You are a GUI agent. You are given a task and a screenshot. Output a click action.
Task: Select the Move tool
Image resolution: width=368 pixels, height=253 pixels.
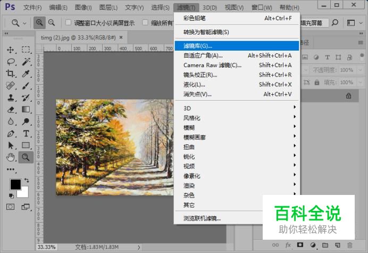coord(10,50)
